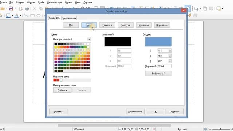The image size is (233, 131).
Task: Click the new color hex input field
Action: tap(165, 66)
